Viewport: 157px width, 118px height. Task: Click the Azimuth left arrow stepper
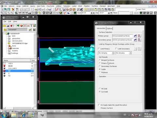tap(92, 13)
